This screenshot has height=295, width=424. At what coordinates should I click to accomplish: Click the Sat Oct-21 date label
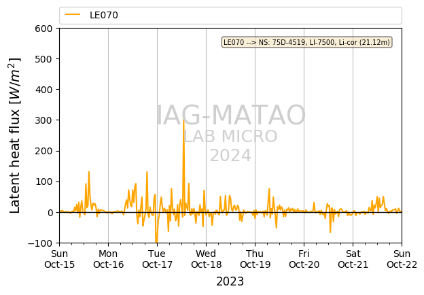tap(353, 259)
